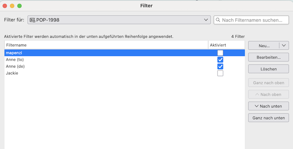
Task: Enable the Jackie filter checkbox
Action: (220, 73)
